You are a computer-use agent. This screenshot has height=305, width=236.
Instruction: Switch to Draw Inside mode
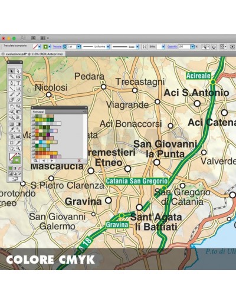[x=19, y=173]
